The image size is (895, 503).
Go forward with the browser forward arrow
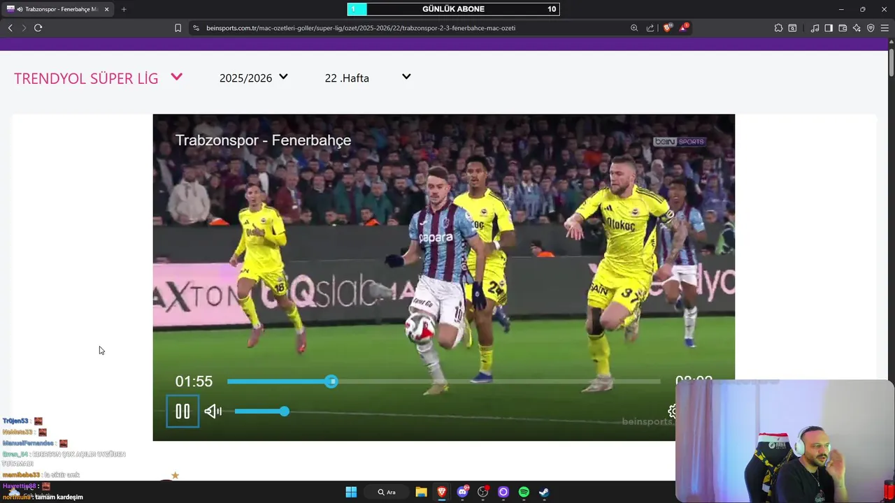(x=24, y=28)
